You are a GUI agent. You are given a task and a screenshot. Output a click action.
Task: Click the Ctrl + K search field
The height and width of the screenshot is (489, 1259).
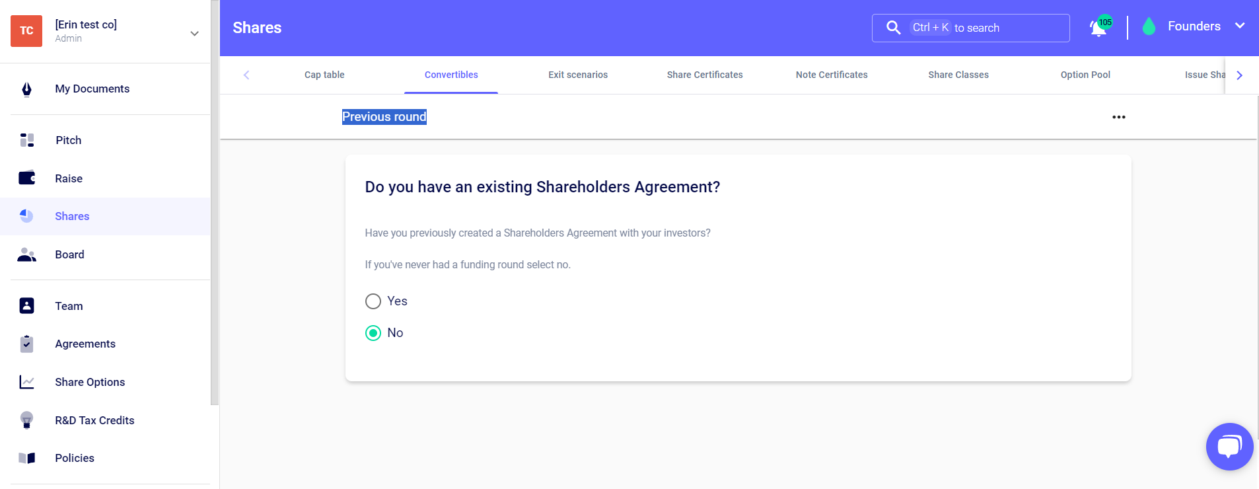[970, 28]
